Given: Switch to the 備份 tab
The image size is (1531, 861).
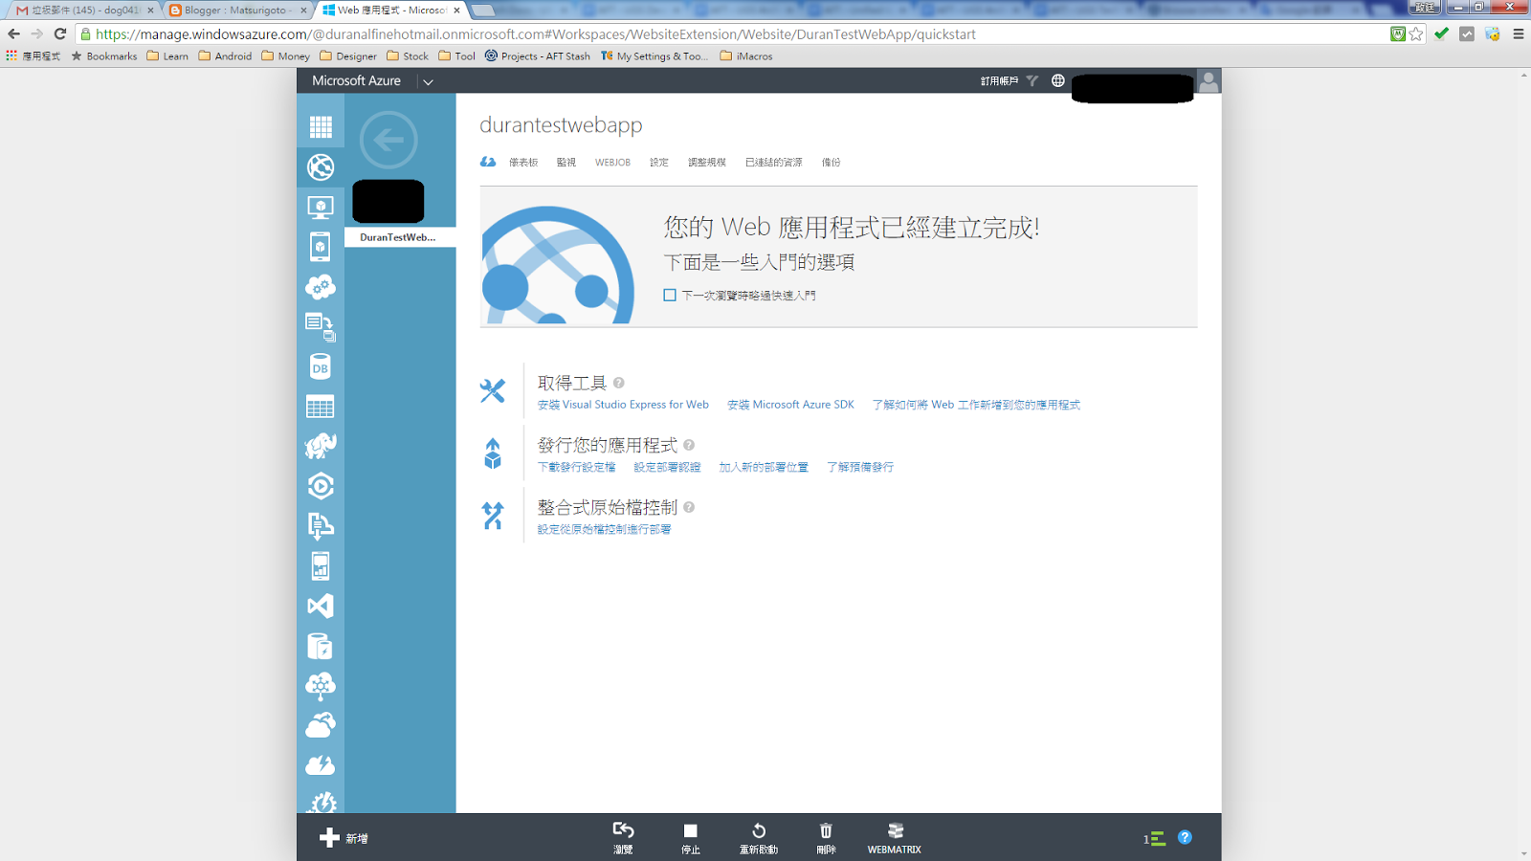Looking at the screenshot, I should 832,163.
